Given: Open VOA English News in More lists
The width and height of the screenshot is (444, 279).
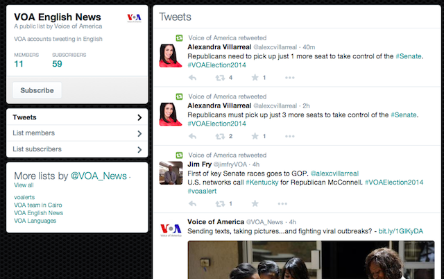Looking at the screenshot, I should coord(39,213).
